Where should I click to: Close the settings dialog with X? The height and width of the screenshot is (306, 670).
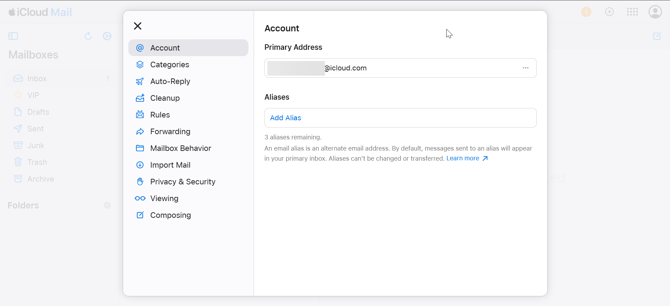[x=138, y=26]
